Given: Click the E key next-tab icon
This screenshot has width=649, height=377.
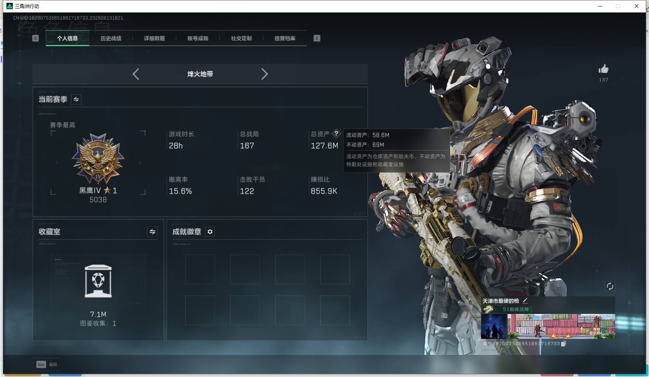Looking at the screenshot, I should pos(317,38).
